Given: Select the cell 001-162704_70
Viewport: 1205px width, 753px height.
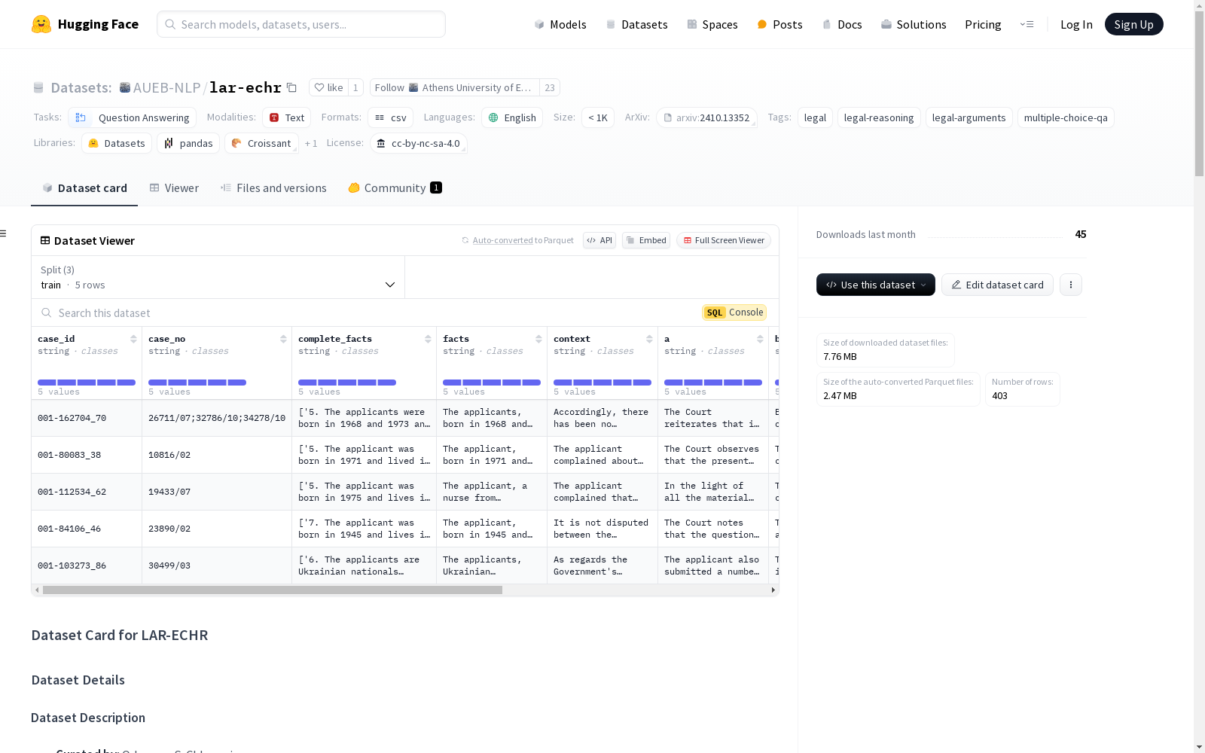Looking at the screenshot, I should pos(87,418).
